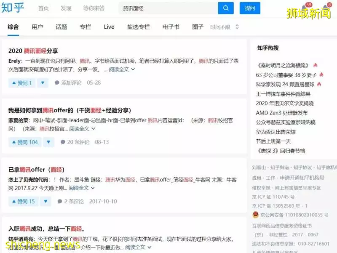Image resolution: width=337 pixels, height=253 pixels.
Task: Open 等你来答 in top navigation
Action: click(x=94, y=8)
